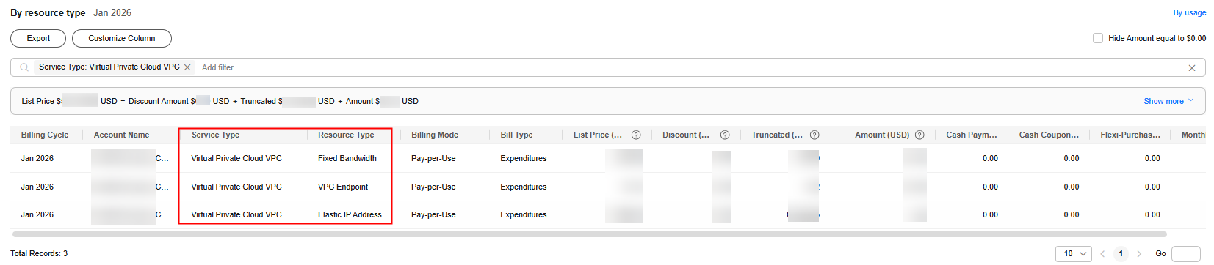The width and height of the screenshot is (1214, 265).
Task: Go to next page arrow in pagination
Action: tap(1139, 254)
